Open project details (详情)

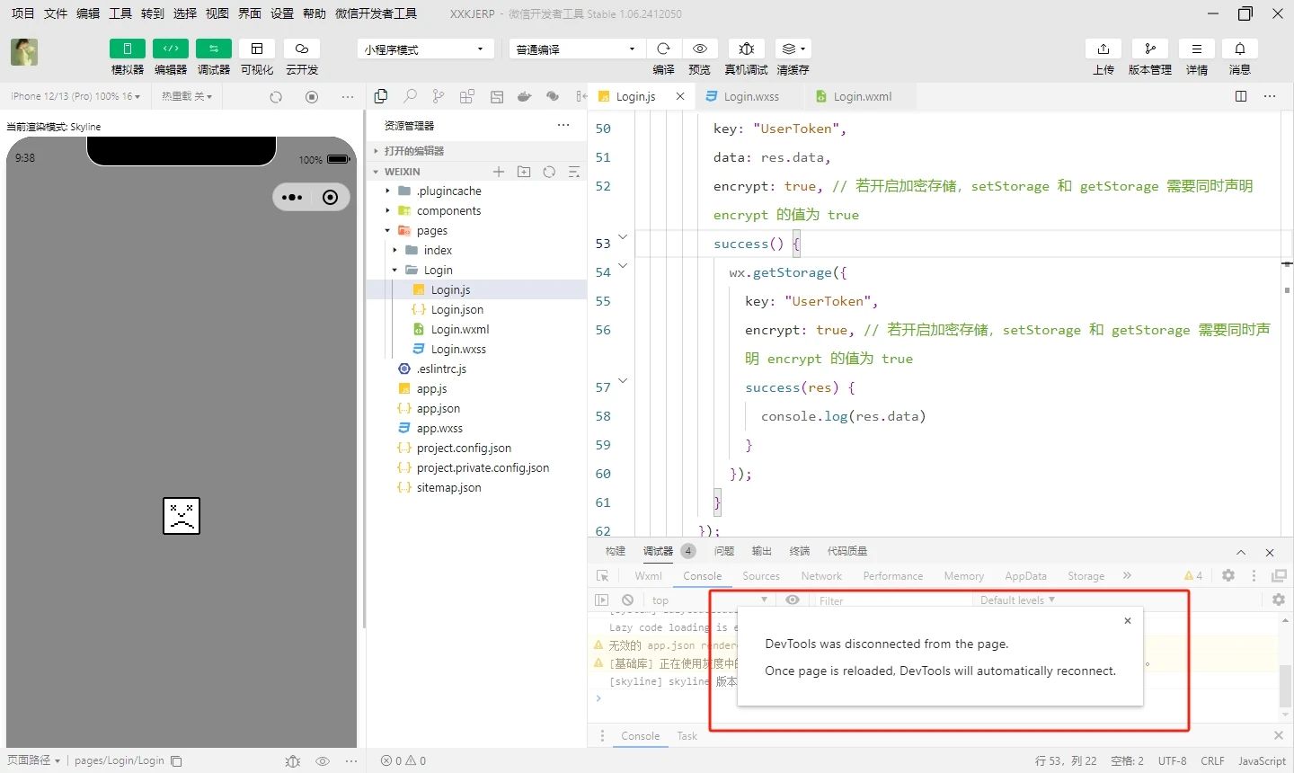pyautogui.click(x=1196, y=49)
